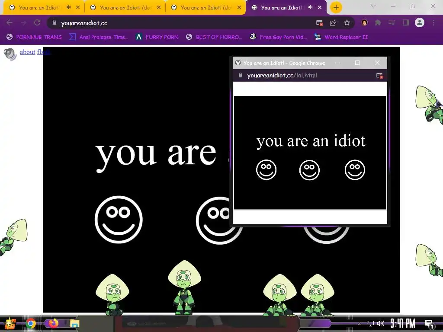Open the Chrome three-dot menu
Screen dimensions: 443x332
point(433,22)
